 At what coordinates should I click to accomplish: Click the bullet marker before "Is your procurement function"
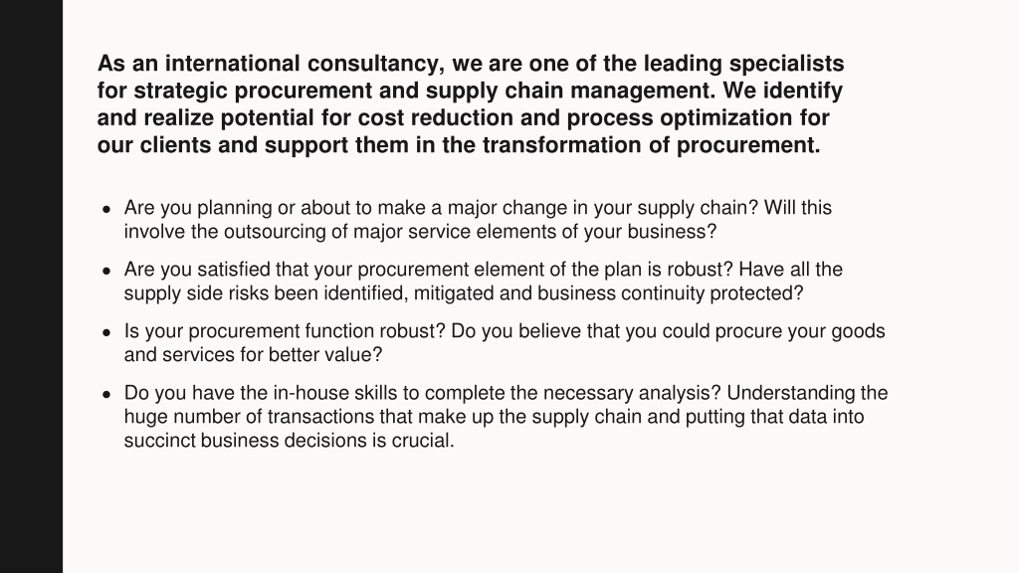click(x=106, y=332)
